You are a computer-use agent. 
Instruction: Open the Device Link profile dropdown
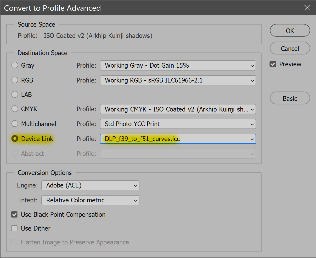click(178, 139)
